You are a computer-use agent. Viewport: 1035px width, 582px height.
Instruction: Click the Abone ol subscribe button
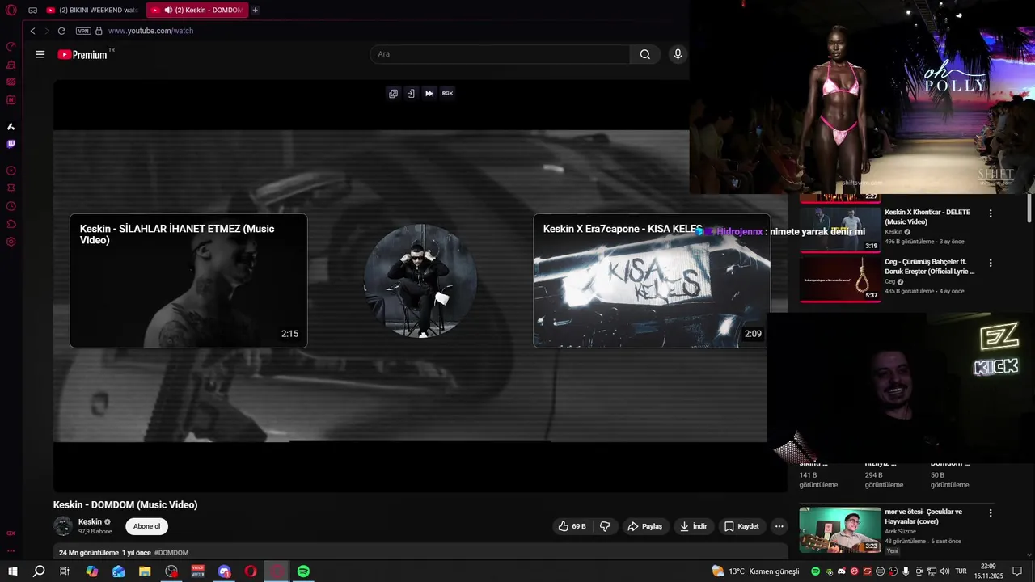pyautogui.click(x=146, y=526)
